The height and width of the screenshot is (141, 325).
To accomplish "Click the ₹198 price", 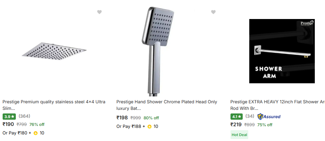I will click(122, 118).
